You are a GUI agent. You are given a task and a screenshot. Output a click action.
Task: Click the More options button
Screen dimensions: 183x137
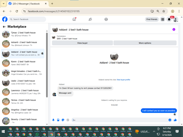[x=145, y=43]
